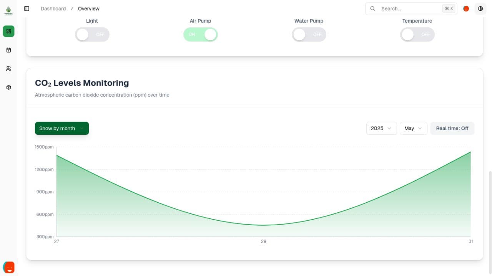Go to Dashboard breadcrumb link
Viewport: 492px width, 276px height.
(x=53, y=8)
